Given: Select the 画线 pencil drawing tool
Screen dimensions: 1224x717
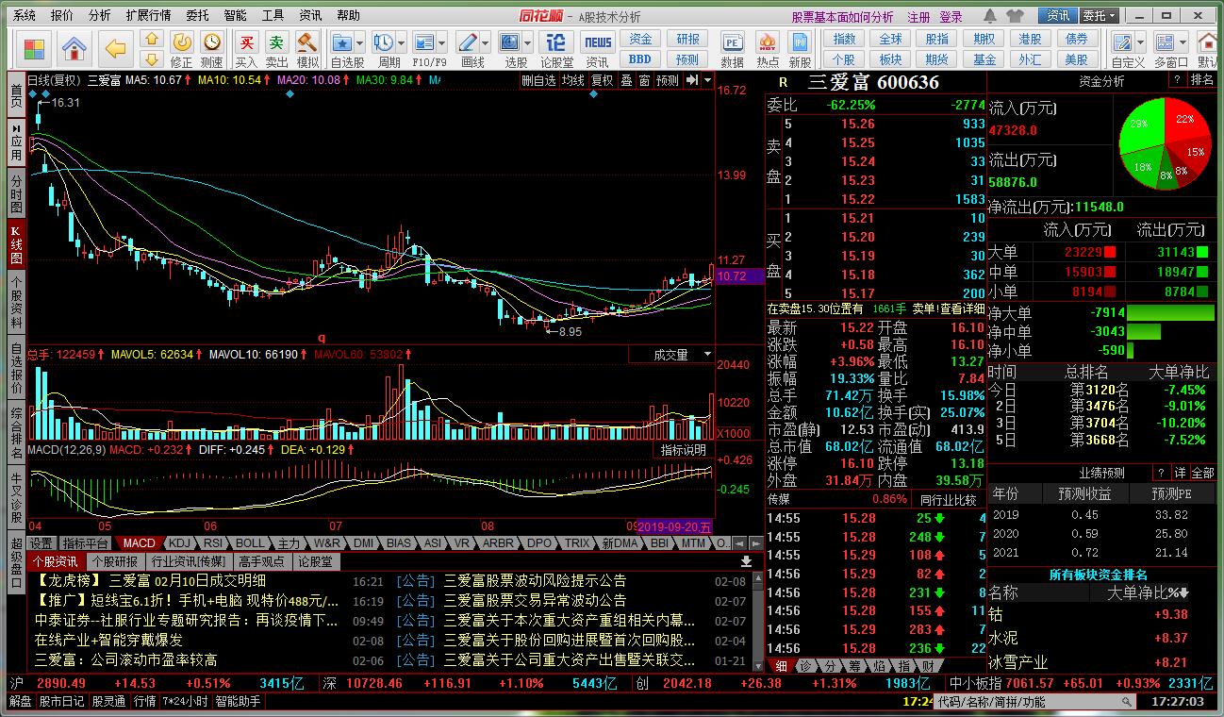Looking at the screenshot, I should [467, 42].
